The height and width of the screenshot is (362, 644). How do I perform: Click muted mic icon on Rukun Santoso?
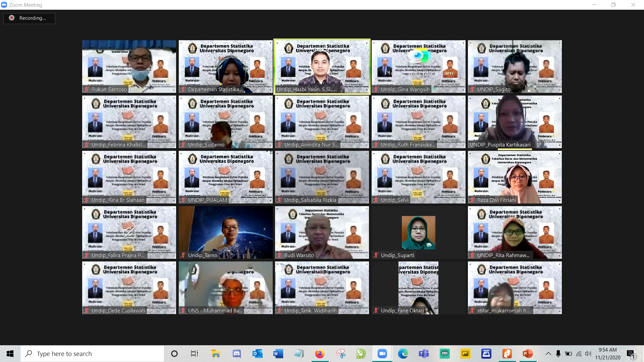pyautogui.click(x=87, y=89)
